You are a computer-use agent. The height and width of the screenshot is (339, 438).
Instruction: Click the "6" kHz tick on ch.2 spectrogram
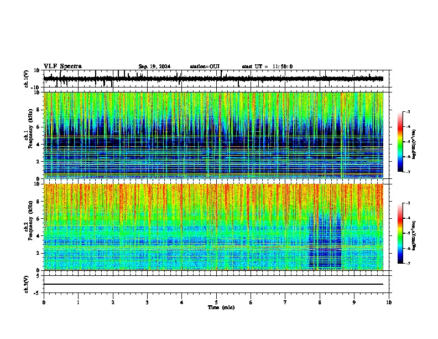tap(38, 219)
